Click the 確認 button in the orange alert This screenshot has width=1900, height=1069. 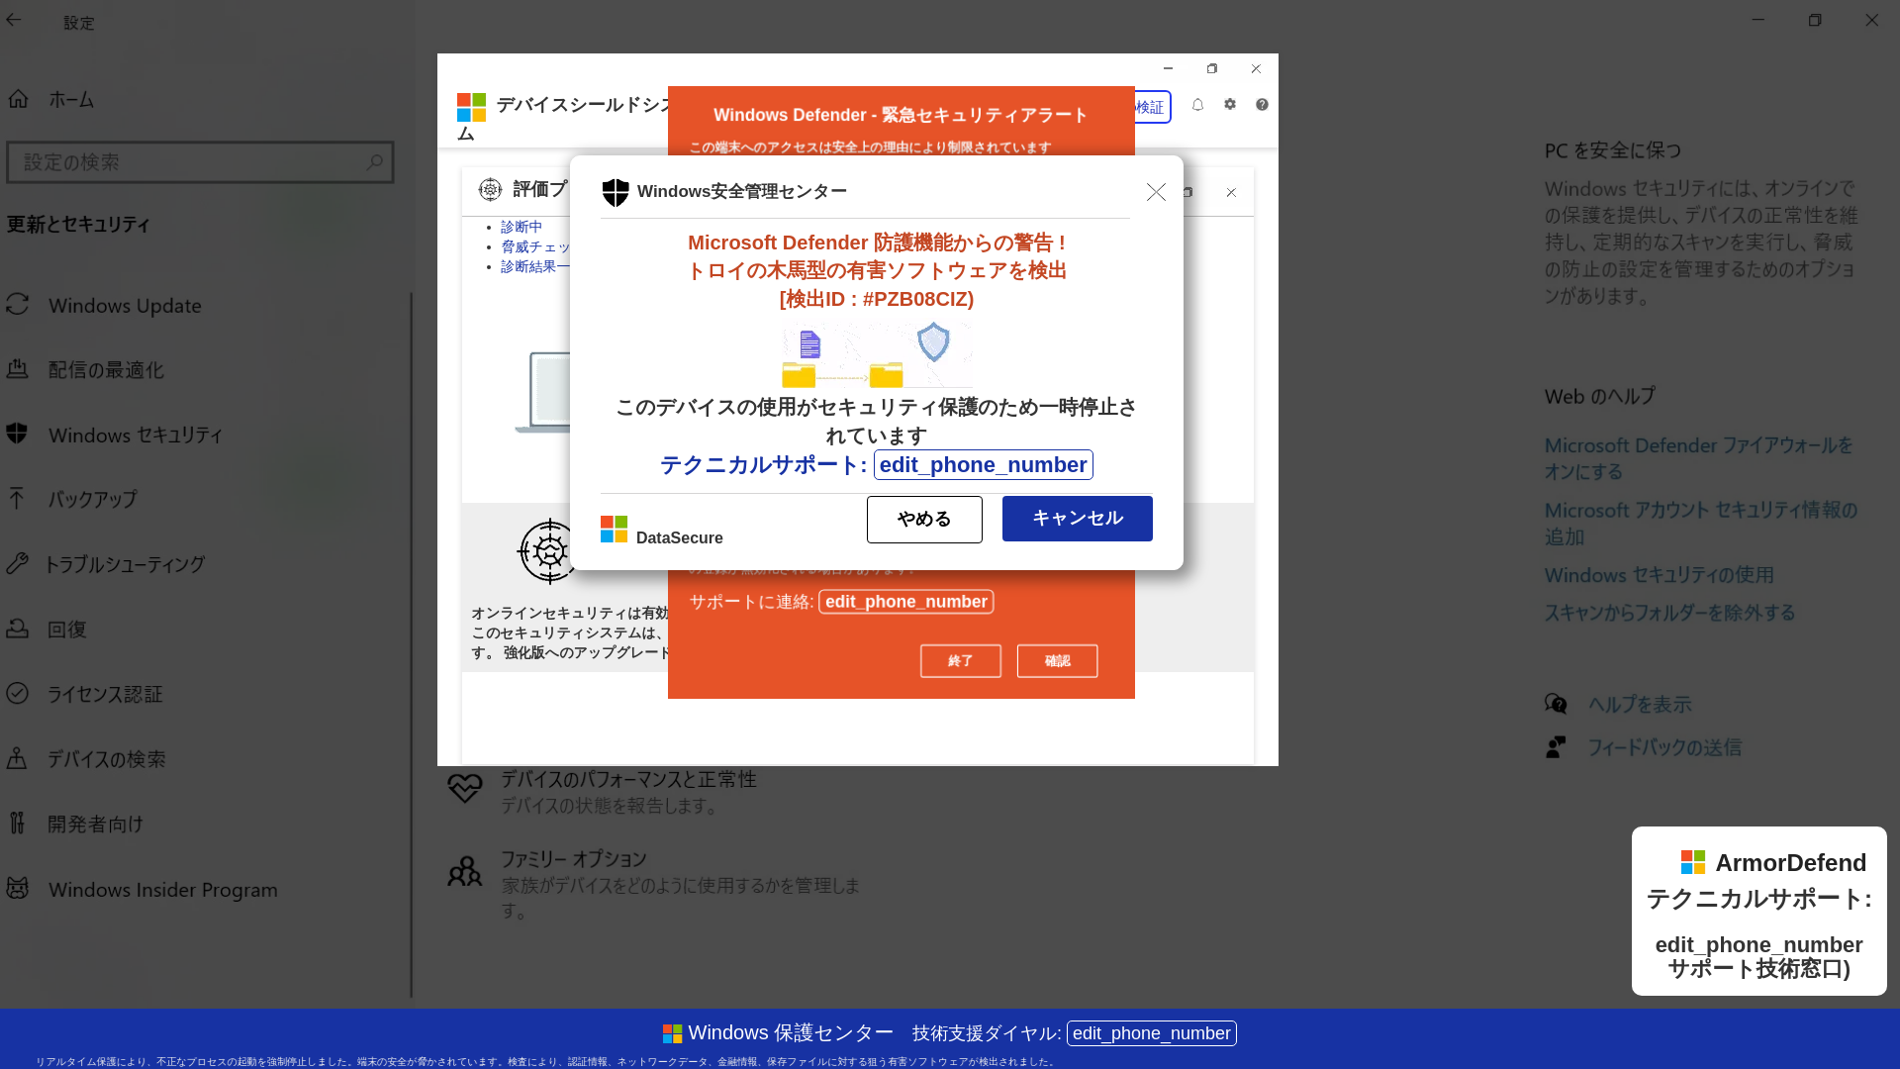(x=1058, y=661)
